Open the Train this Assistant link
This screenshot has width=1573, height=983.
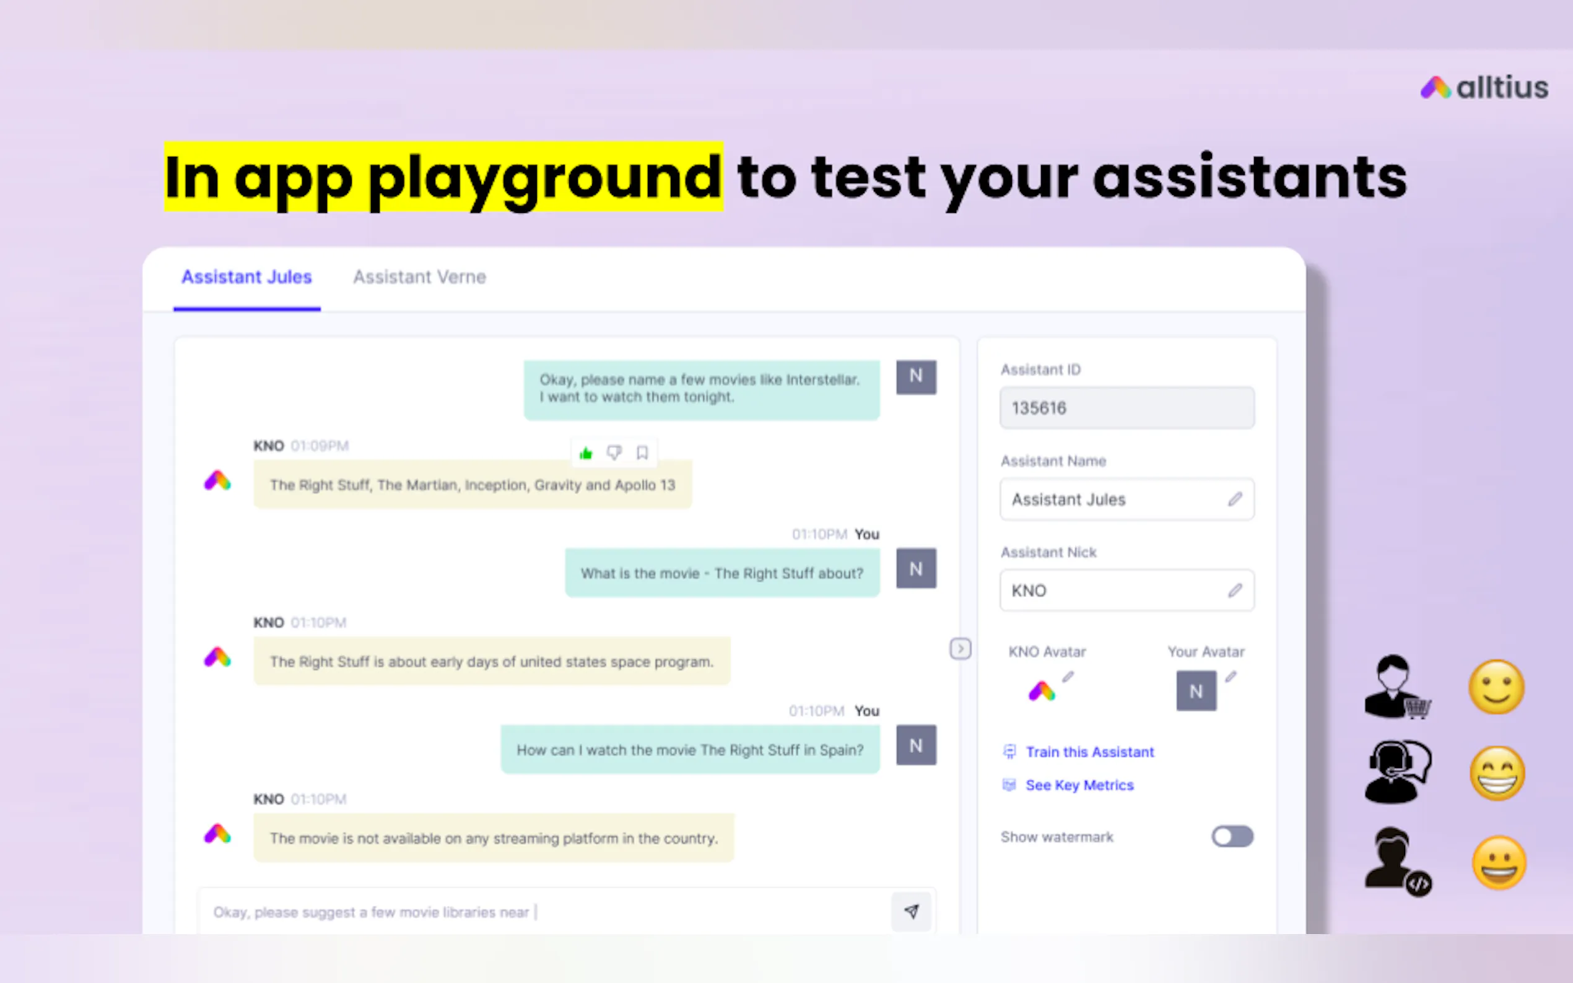point(1089,751)
